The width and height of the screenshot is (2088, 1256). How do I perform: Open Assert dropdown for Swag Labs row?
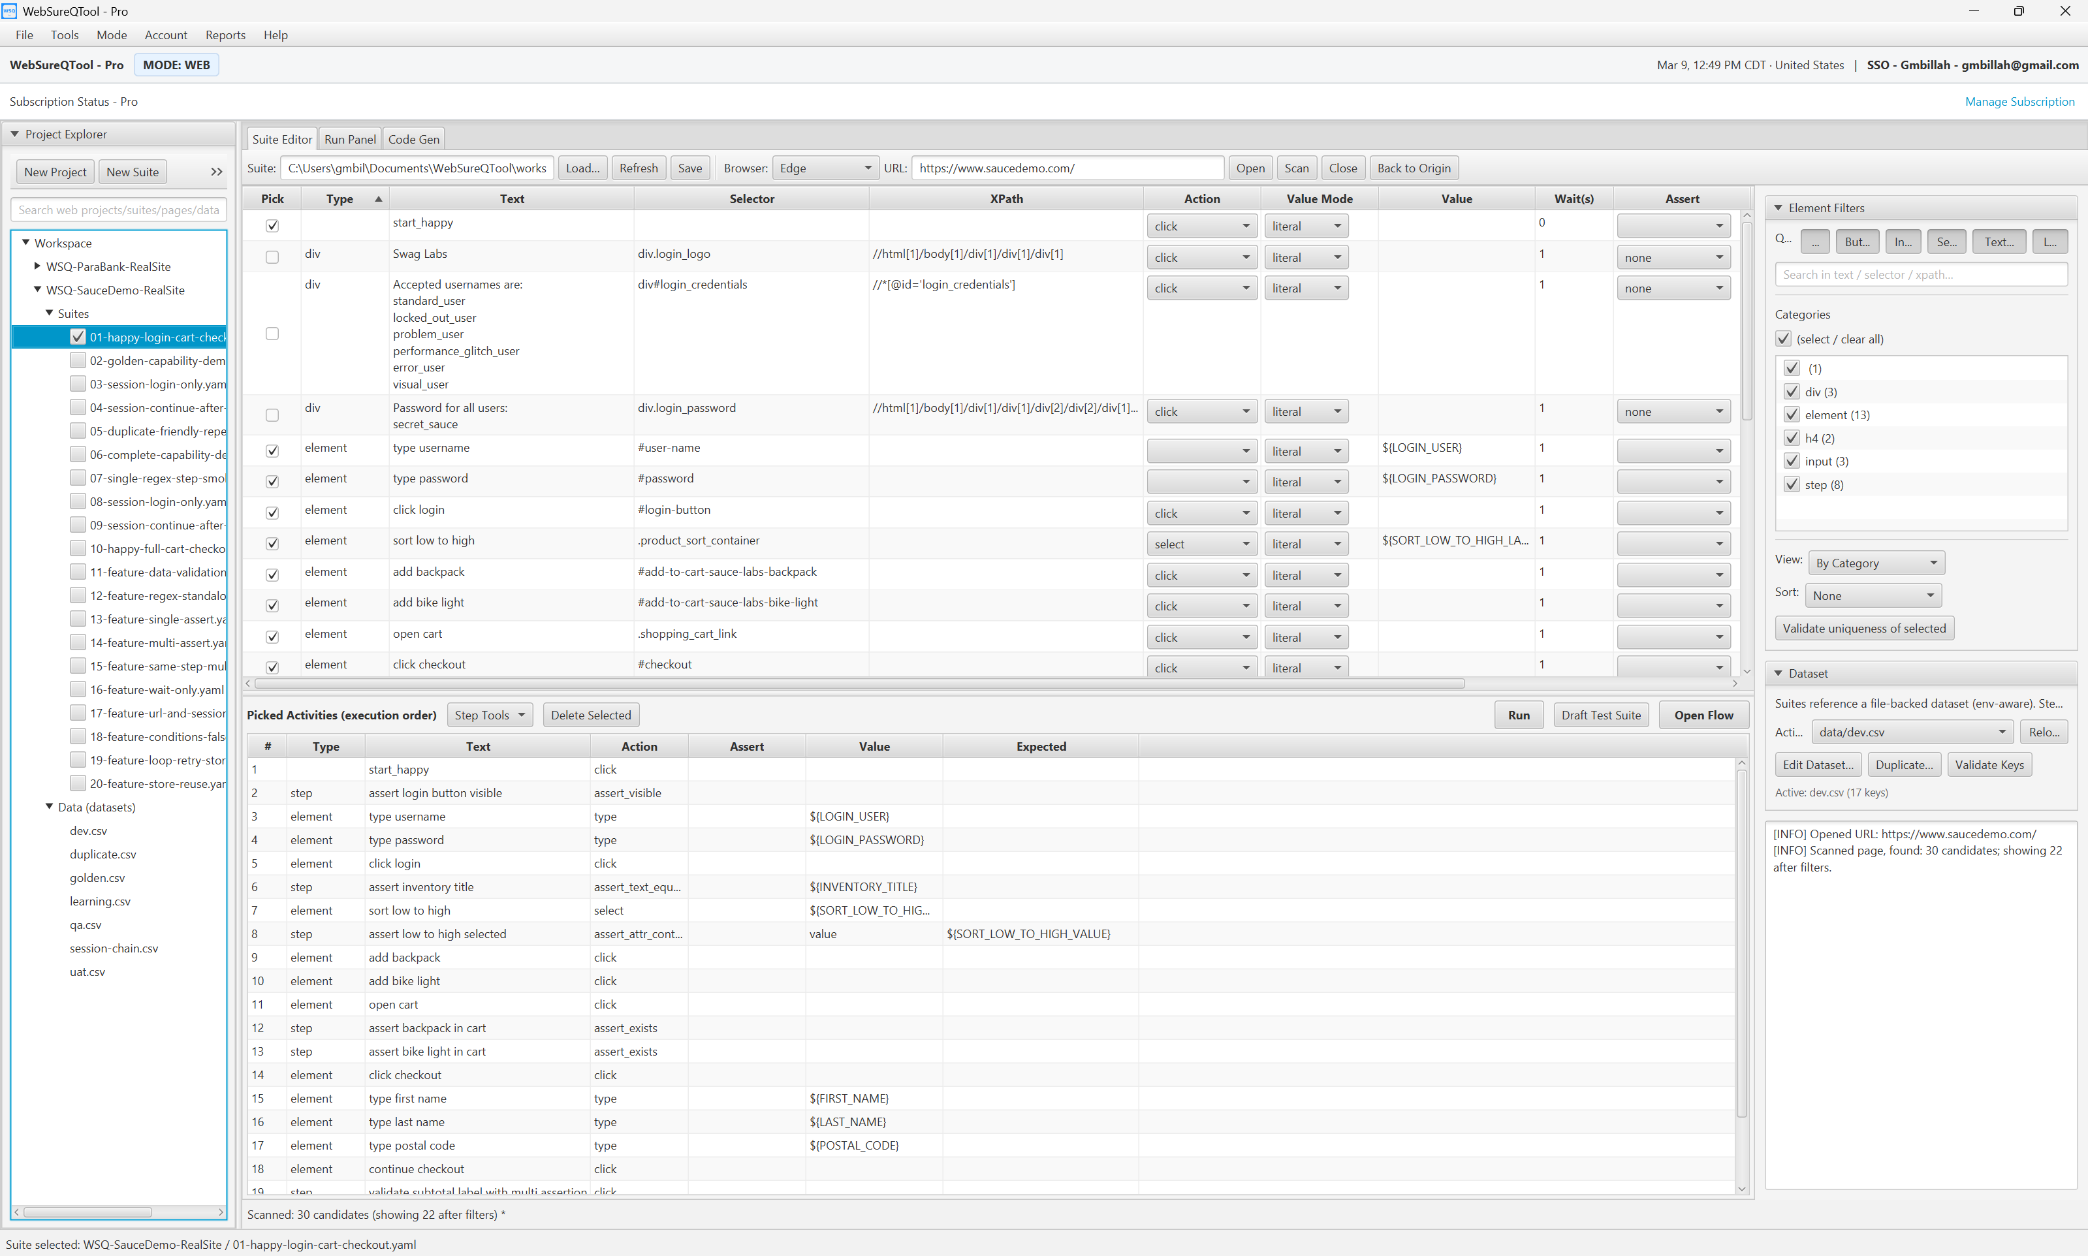(x=1673, y=257)
